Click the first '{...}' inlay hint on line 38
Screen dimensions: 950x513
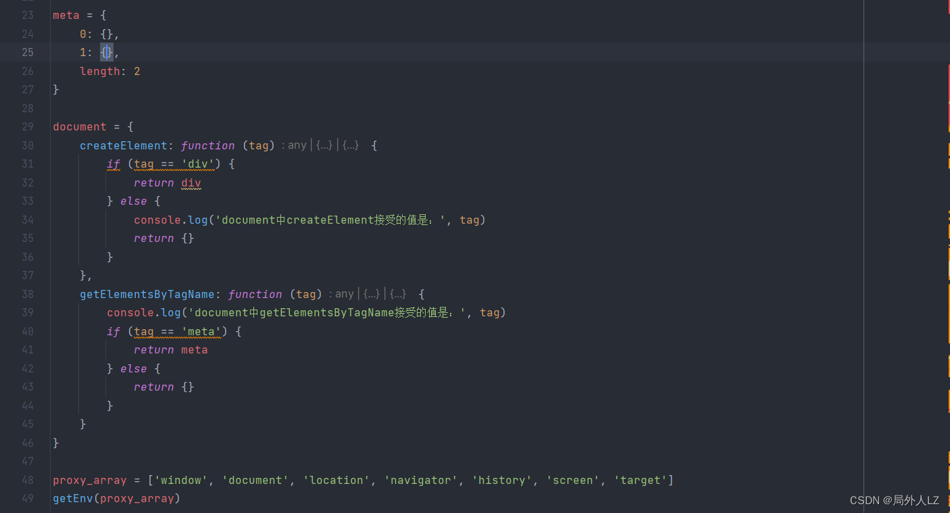click(x=372, y=294)
